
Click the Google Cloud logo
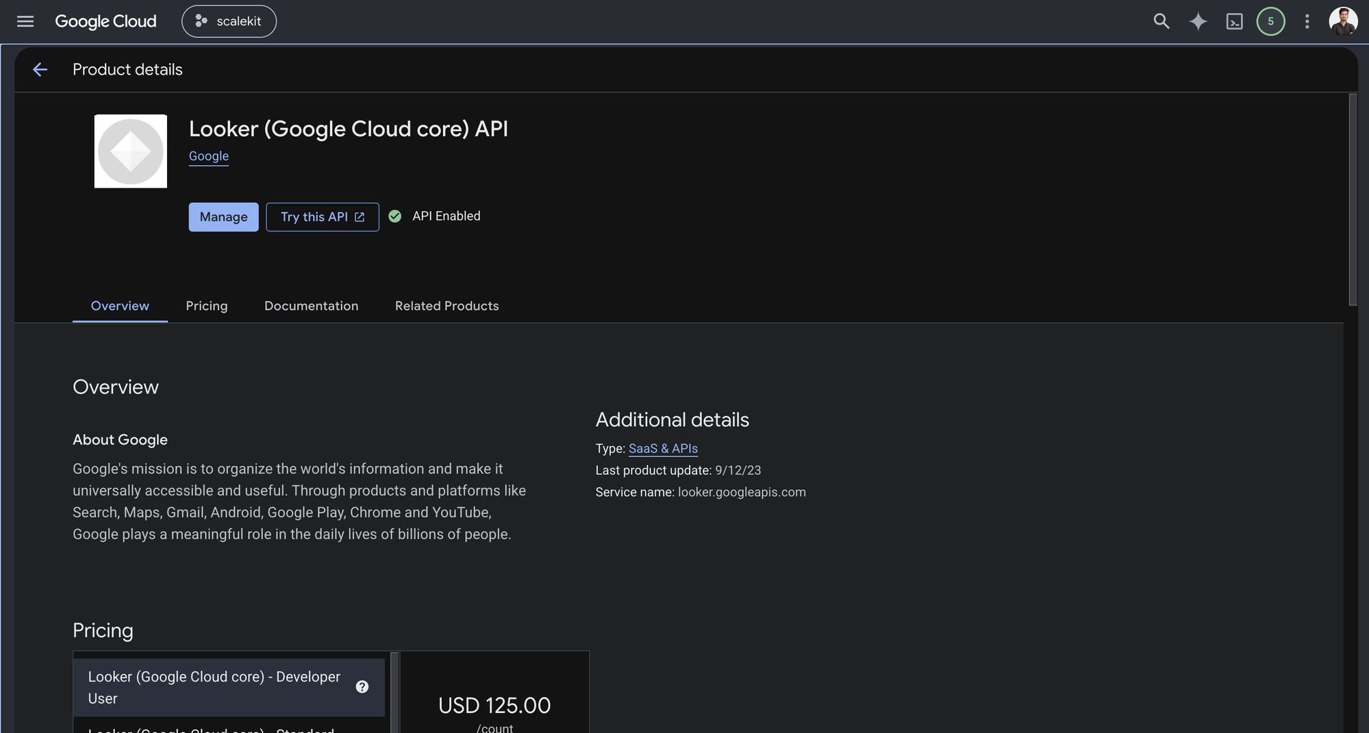tap(105, 21)
